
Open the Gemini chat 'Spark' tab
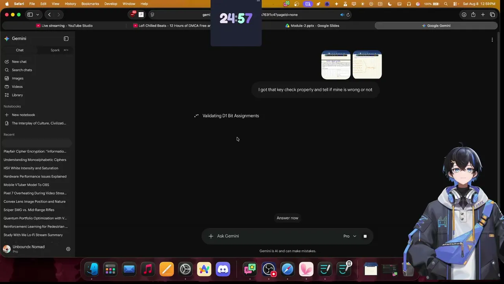(55, 50)
